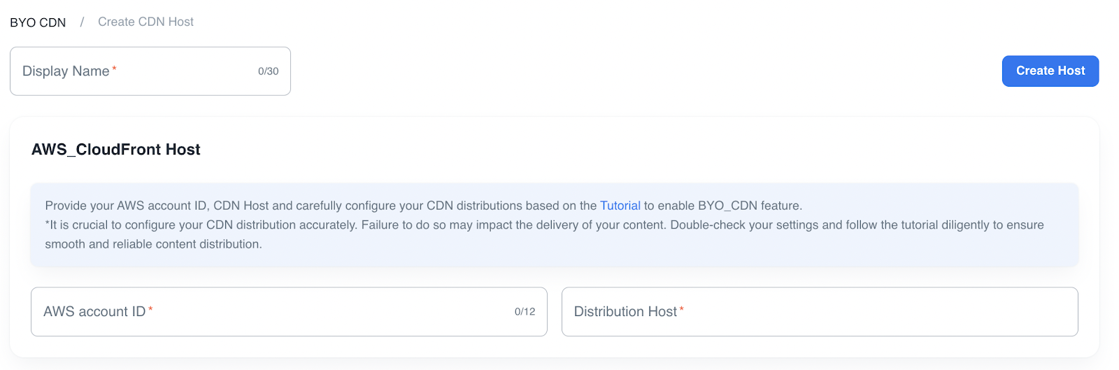The width and height of the screenshot is (1119, 370).
Task: Click the red asterisk beside Display Name
Action: 114,69
